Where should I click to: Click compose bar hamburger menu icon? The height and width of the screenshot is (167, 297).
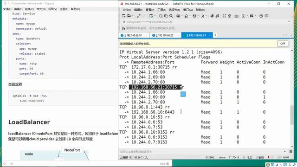click(291, 152)
